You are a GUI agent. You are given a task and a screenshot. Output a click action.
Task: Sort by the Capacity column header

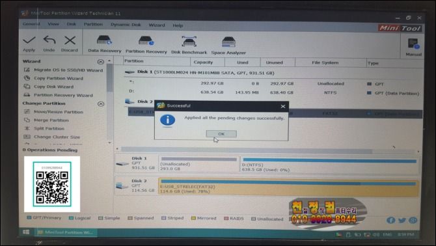tap(208, 62)
